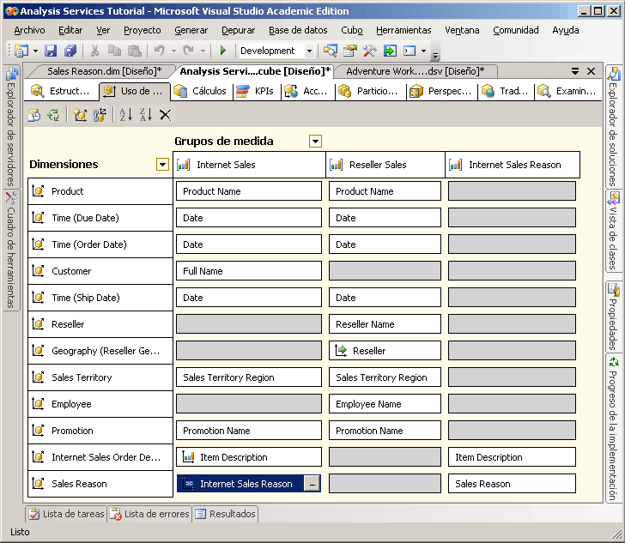This screenshot has height=543, width=625.
Task: Click the Save toolbar icon
Action: click(x=51, y=51)
